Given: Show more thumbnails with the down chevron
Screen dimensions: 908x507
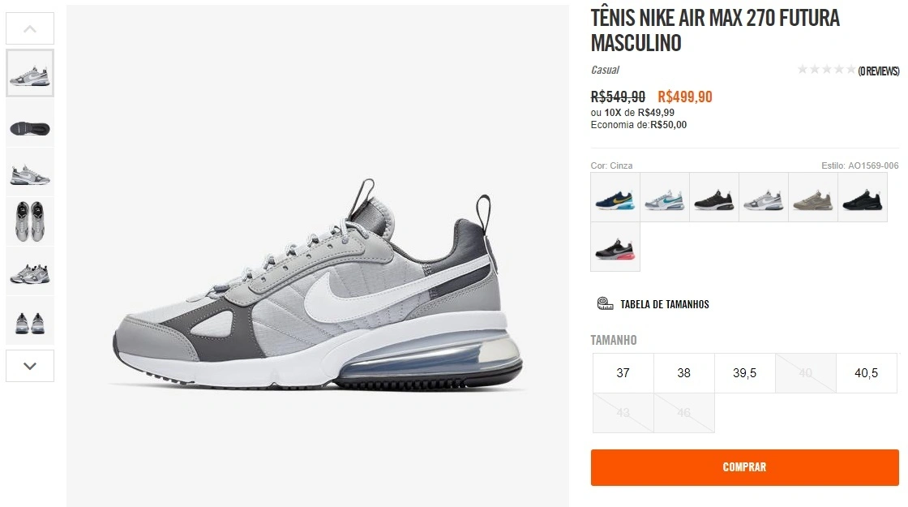Looking at the screenshot, I should (30, 366).
